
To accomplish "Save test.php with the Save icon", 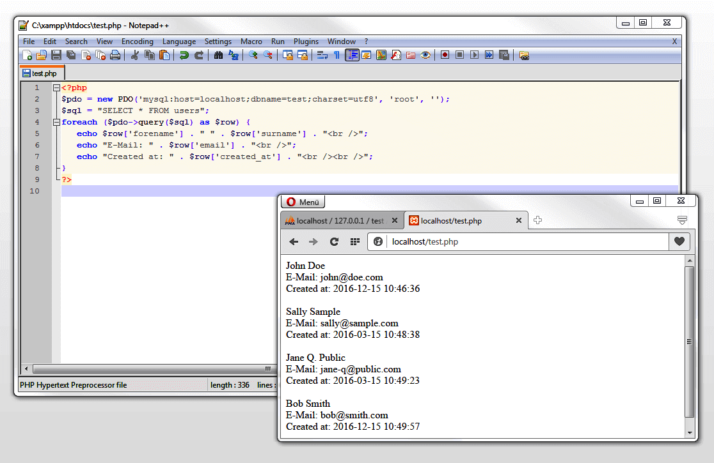I will (56, 55).
